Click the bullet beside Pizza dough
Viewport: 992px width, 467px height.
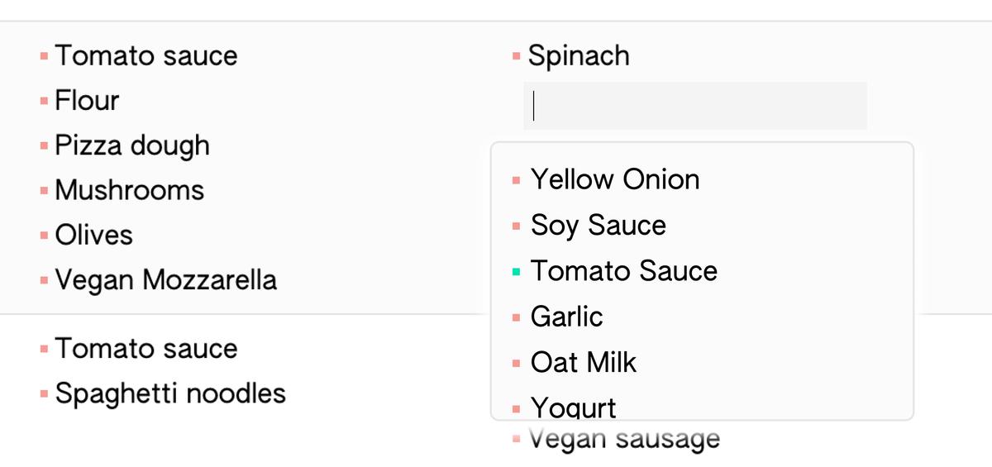pyautogui.click(x=44, y=146)
